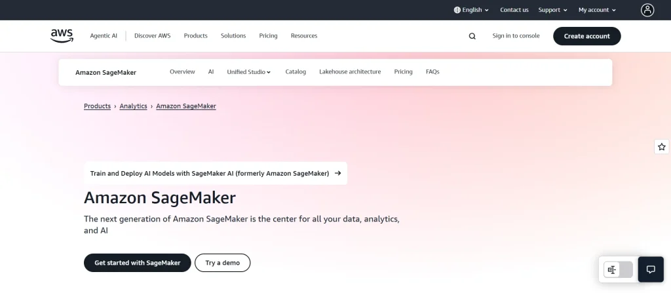Click the Create account button
Image resolution: width=671 pixels, height=293 pixels.
point(586,36)
